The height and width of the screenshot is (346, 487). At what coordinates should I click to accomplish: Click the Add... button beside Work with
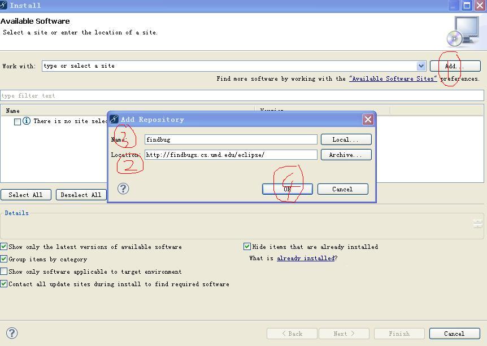click(455, 66)
